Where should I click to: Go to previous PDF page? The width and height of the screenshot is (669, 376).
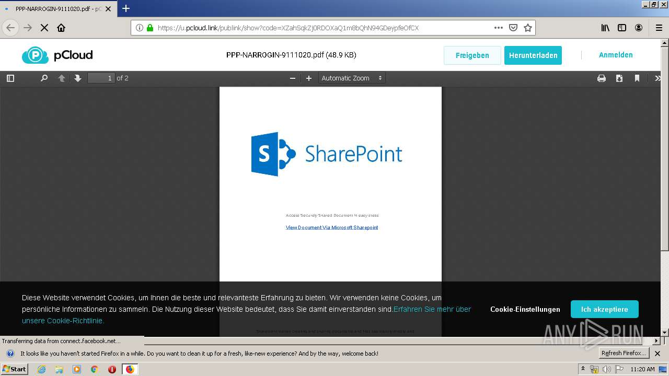62,78
